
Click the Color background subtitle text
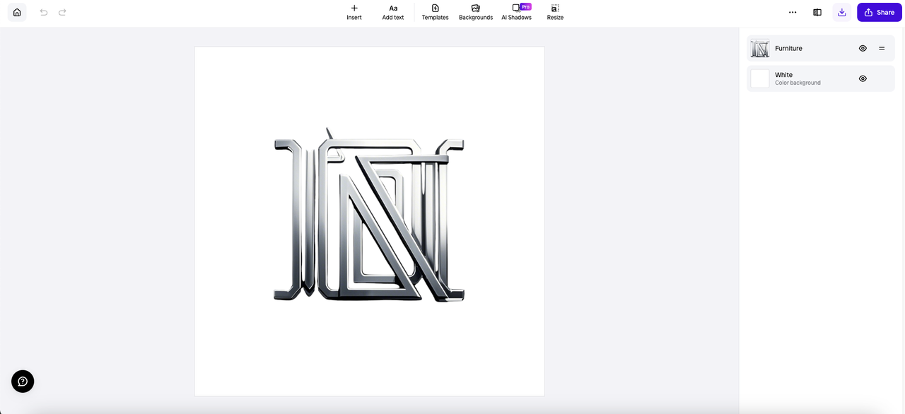point(798,83)
